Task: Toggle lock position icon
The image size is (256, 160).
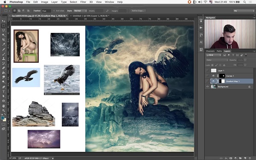Action: [220, 65]
